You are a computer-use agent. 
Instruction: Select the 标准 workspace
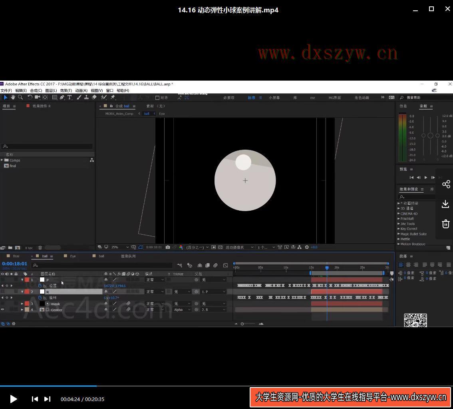(x=251, y=98)
